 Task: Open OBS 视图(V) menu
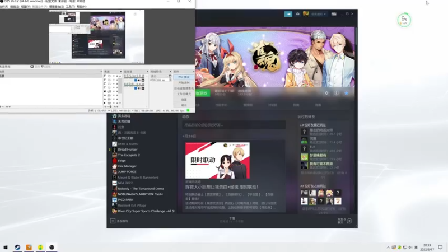coord(25,6)
